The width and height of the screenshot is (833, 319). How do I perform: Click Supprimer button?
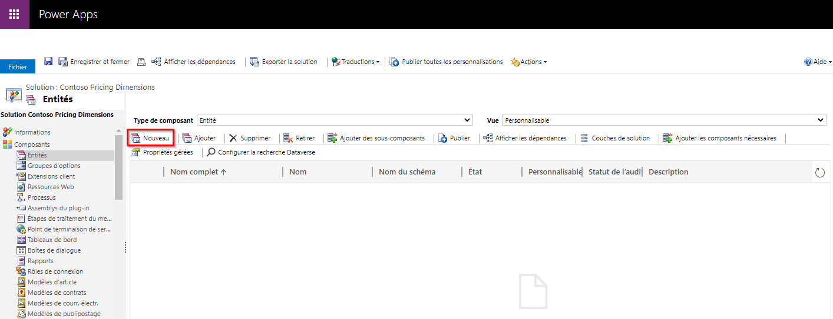250,138
